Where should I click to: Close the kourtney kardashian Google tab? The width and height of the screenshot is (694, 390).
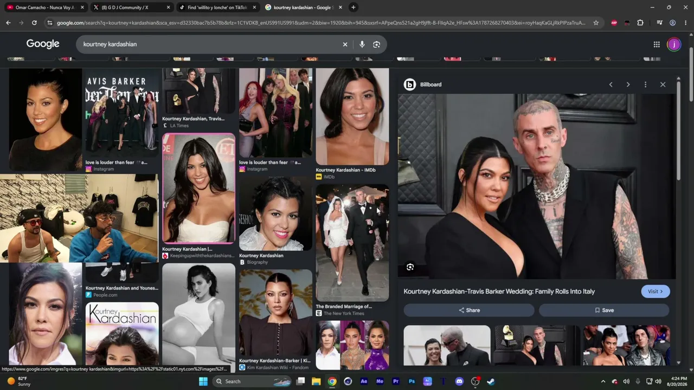(x=340, y=8)
